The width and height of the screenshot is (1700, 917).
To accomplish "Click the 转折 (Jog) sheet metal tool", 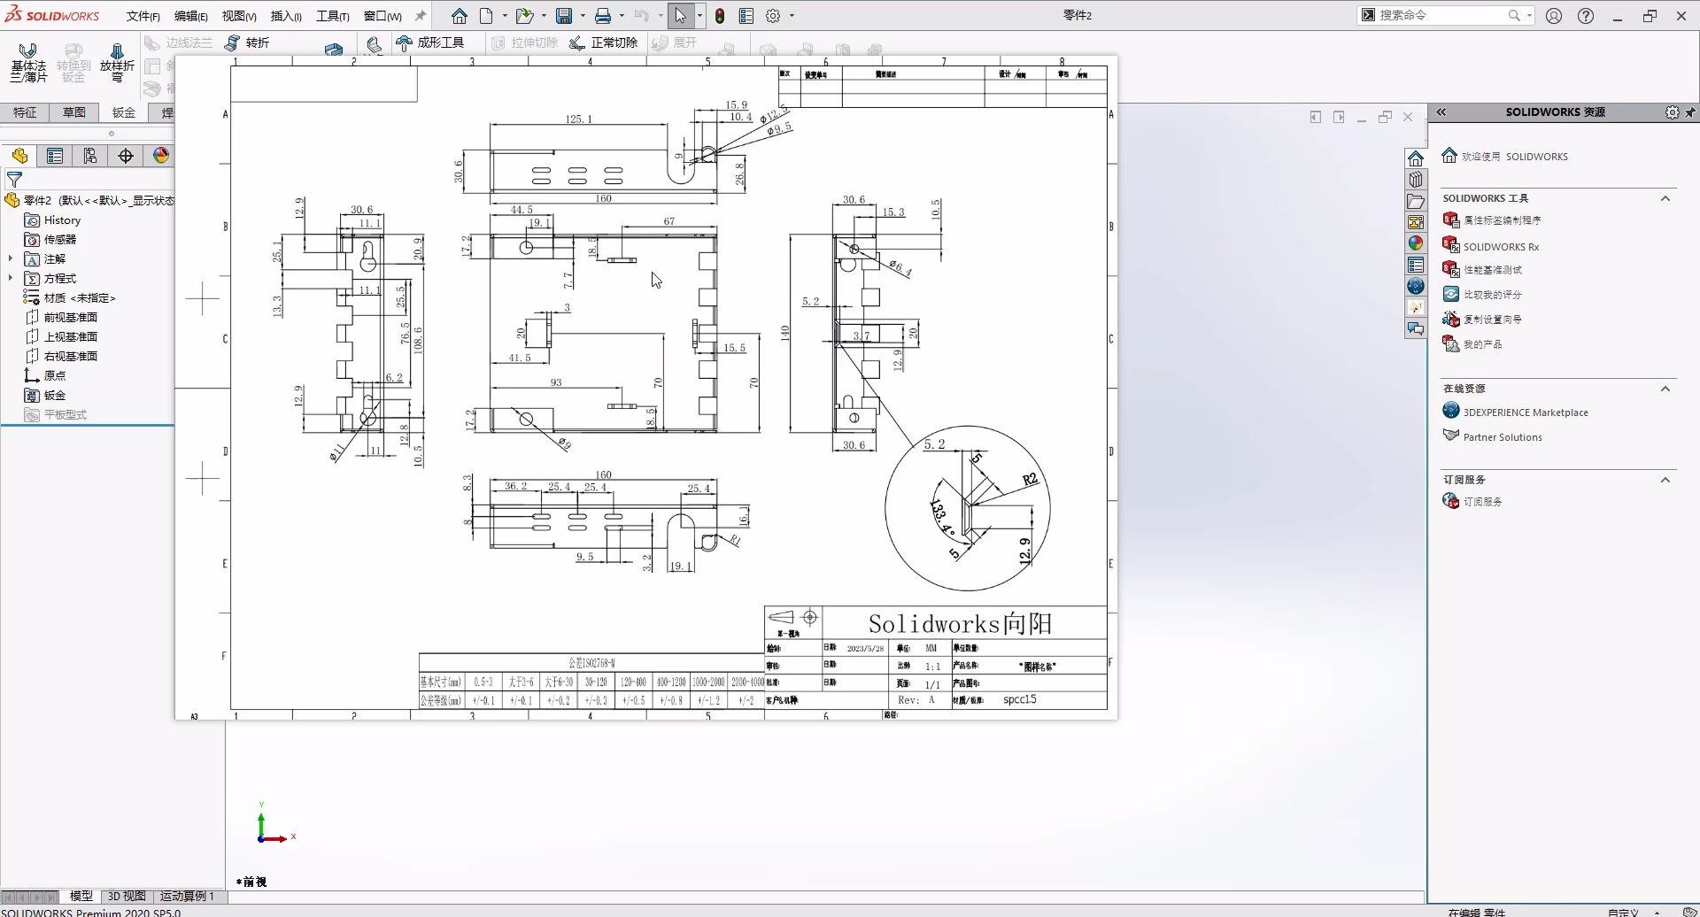I will 256,42.
